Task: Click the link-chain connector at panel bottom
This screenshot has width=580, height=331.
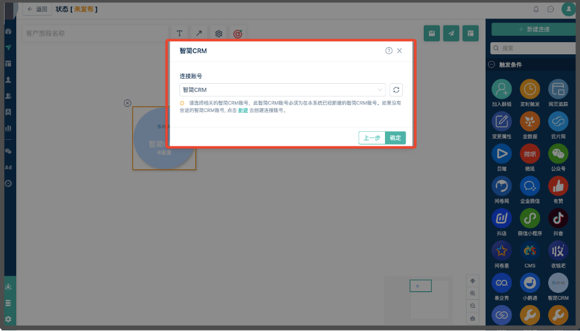Action: 502,315
